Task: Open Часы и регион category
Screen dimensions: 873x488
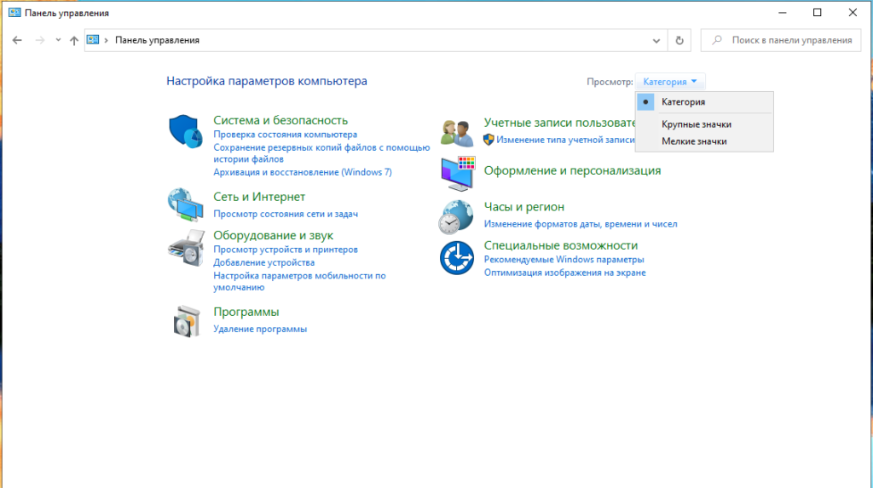Action: (524, 206)
